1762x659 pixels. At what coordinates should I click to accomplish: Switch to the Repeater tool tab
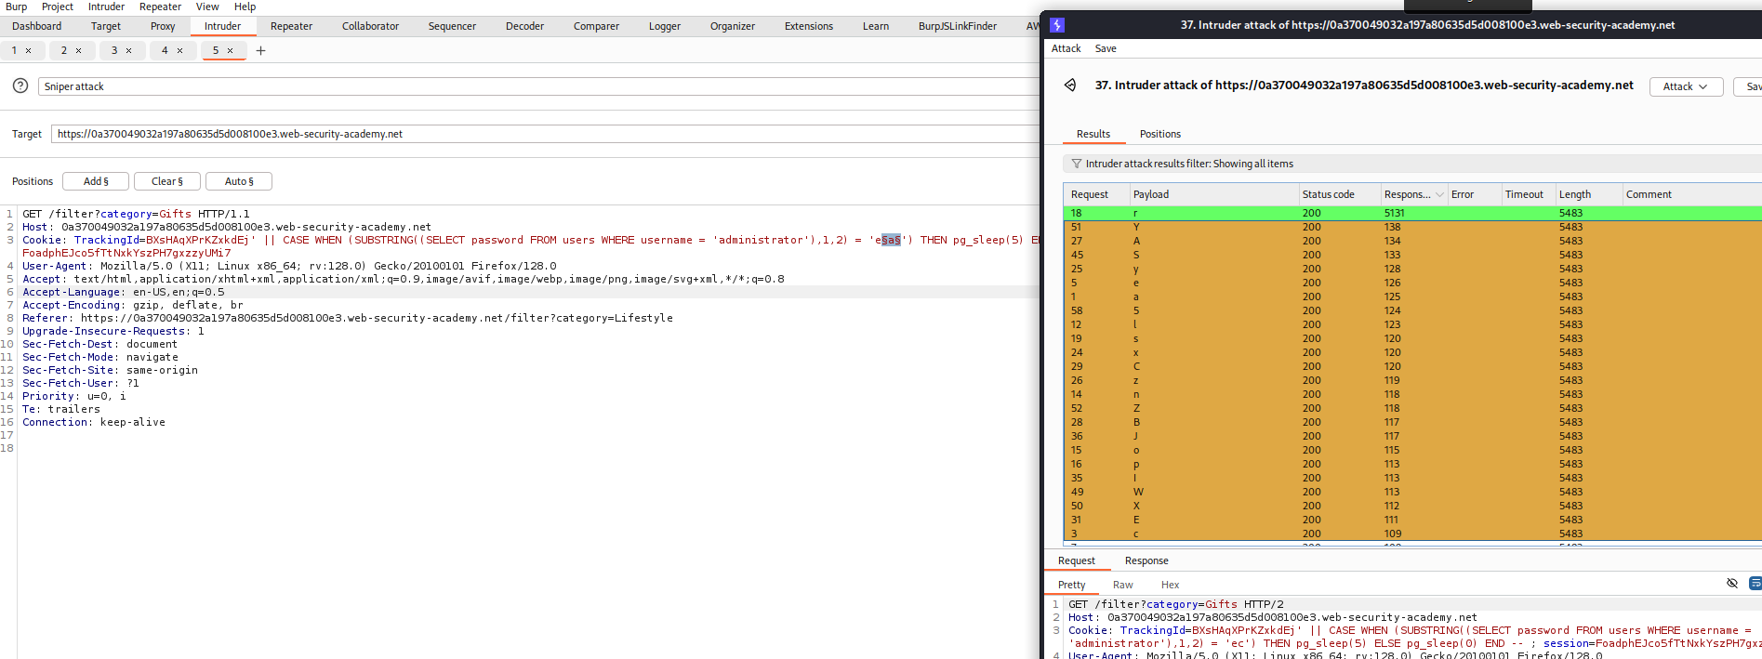coord(291,26)
